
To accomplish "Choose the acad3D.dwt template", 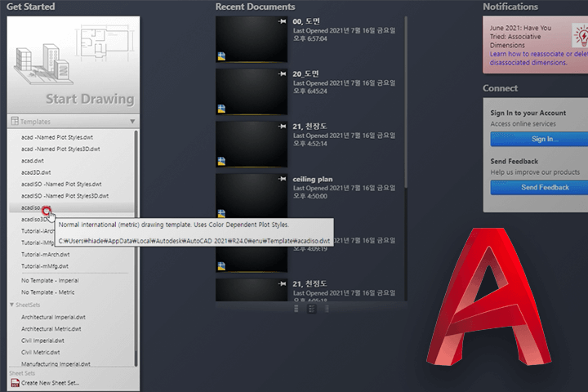I will 36,172.
